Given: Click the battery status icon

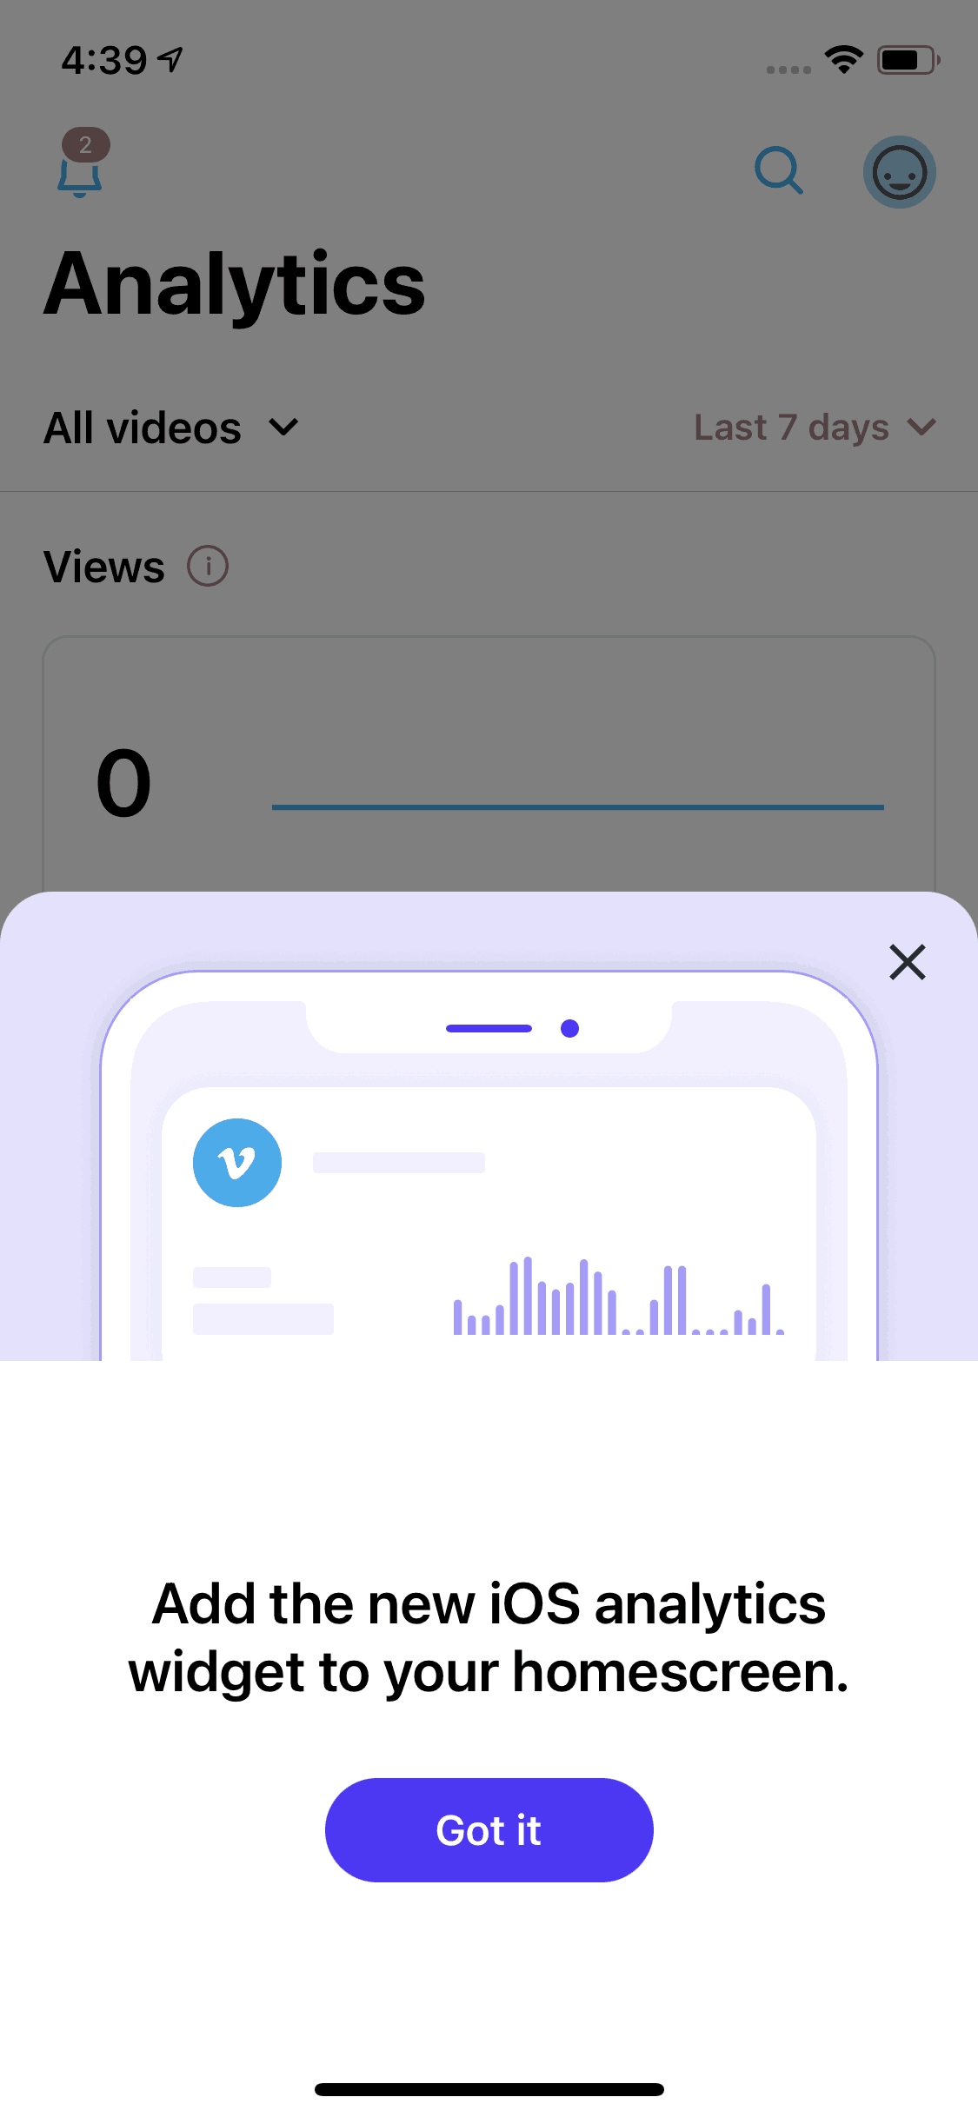Looking at the screenshot, I should click(x=908, y=60).
